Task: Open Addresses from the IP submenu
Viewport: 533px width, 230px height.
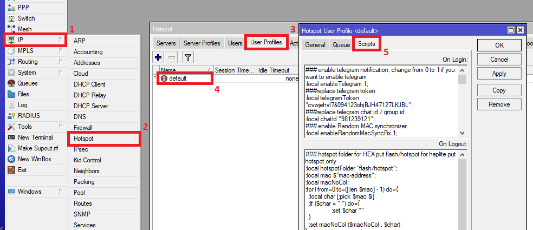Action: point(104,63)
